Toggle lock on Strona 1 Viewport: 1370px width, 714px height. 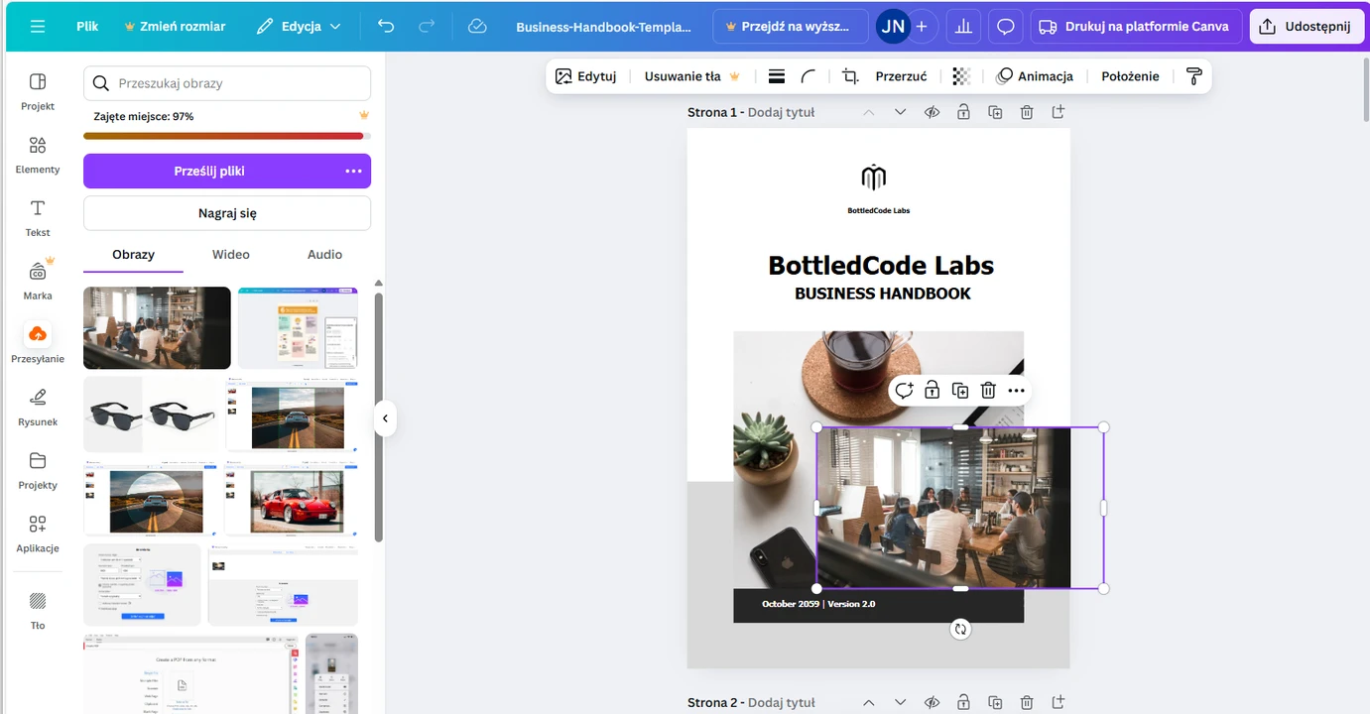(963, 112)
